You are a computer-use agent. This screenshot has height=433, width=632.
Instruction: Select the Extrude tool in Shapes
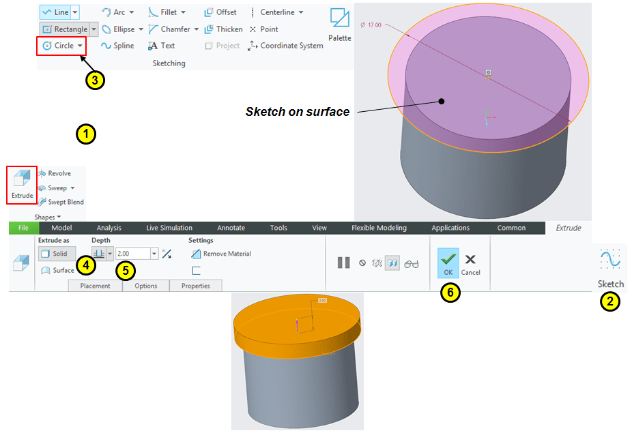(22, 183)
